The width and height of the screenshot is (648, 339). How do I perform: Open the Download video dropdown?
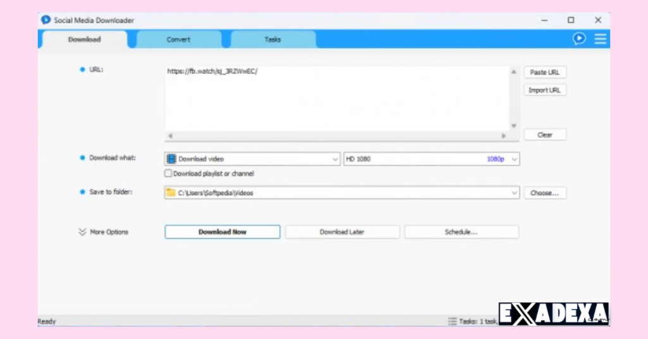252,159
